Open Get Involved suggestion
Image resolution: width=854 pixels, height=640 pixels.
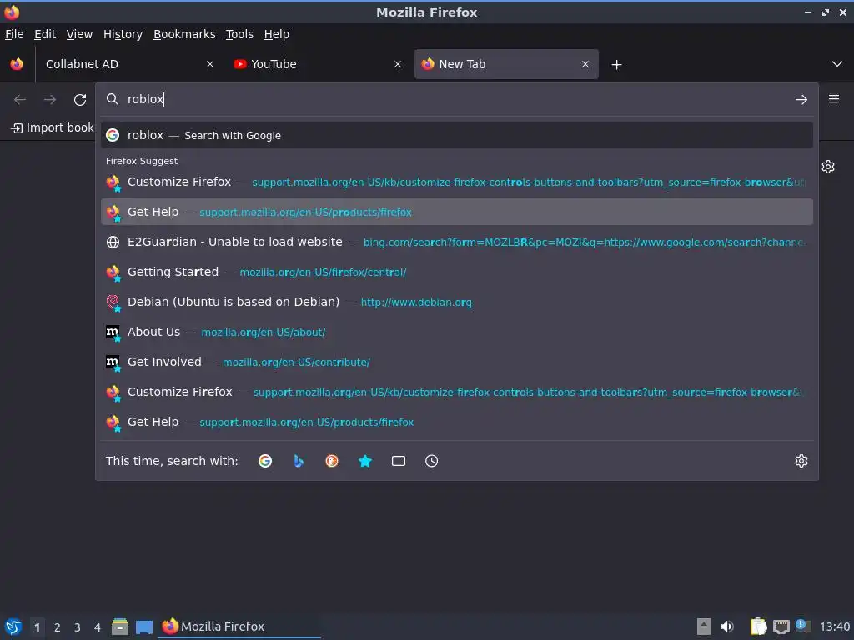point(456,362)
